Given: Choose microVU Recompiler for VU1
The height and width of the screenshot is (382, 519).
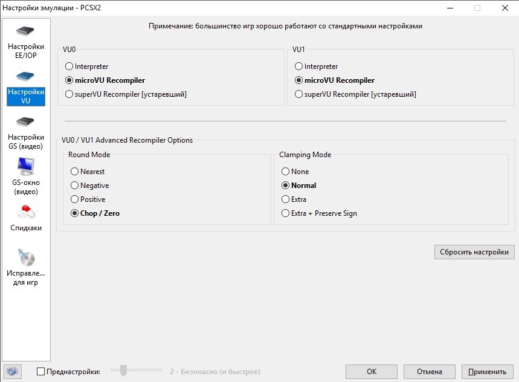Looking at the screenshot, I should (x=298, y=80).
